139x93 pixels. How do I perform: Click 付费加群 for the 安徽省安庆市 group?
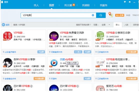[x=39, y=79]
